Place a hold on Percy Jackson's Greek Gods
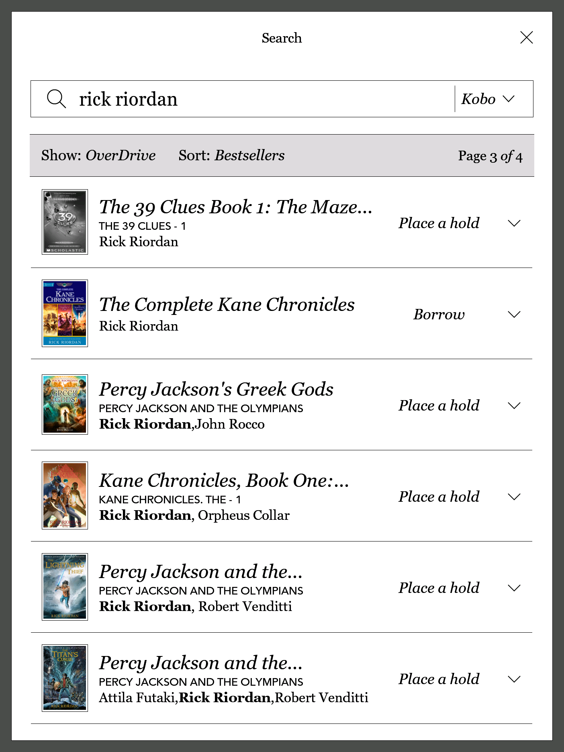The image size is (564, 752). click(439, 405)
